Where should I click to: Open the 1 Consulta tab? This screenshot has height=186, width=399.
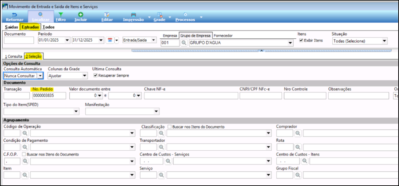click(x=13, y=56)
